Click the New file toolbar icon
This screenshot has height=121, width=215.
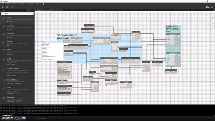(x=3, y=7)
